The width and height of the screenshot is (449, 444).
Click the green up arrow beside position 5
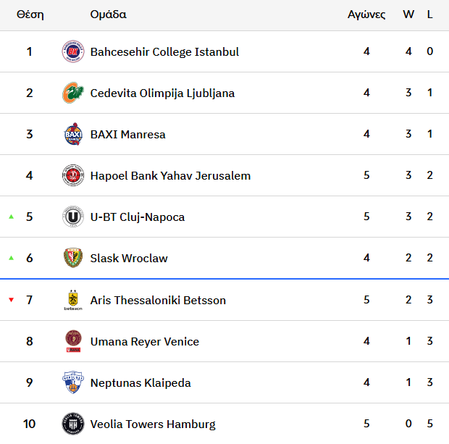pyautogui.click(x=12, y=217)
